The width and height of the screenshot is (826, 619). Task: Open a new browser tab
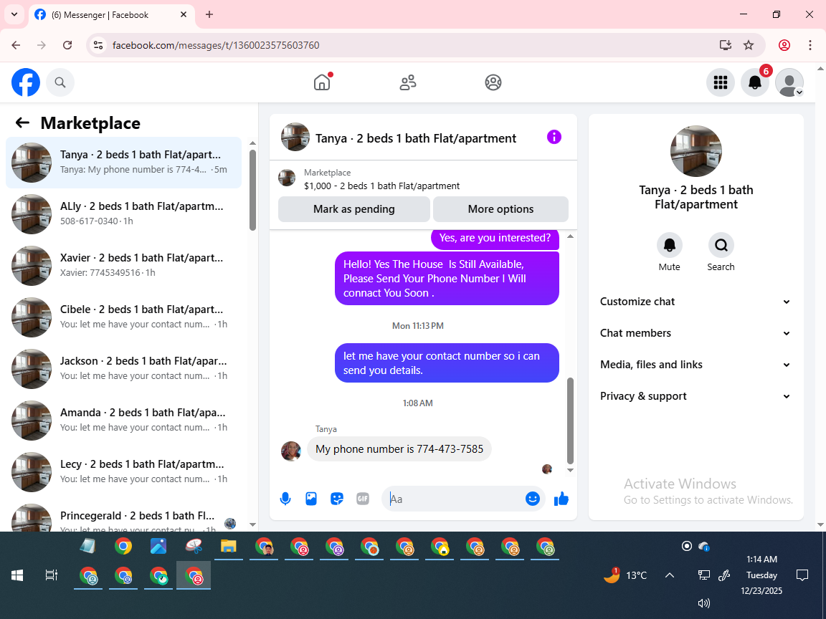click(209, 15)
